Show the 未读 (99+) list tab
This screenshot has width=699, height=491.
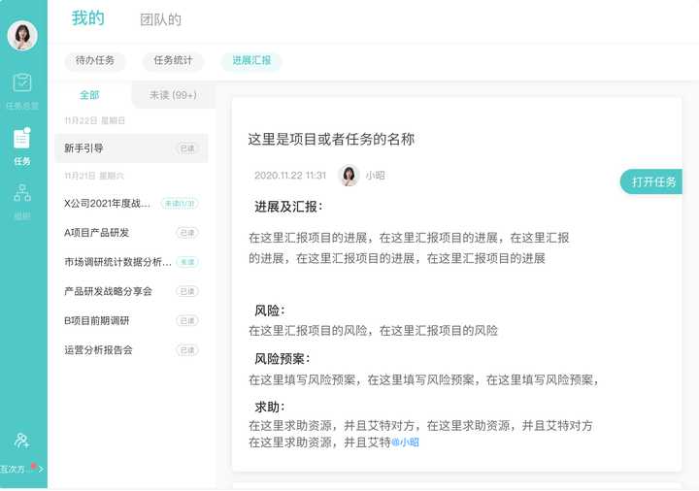click(x=173, y=95)
